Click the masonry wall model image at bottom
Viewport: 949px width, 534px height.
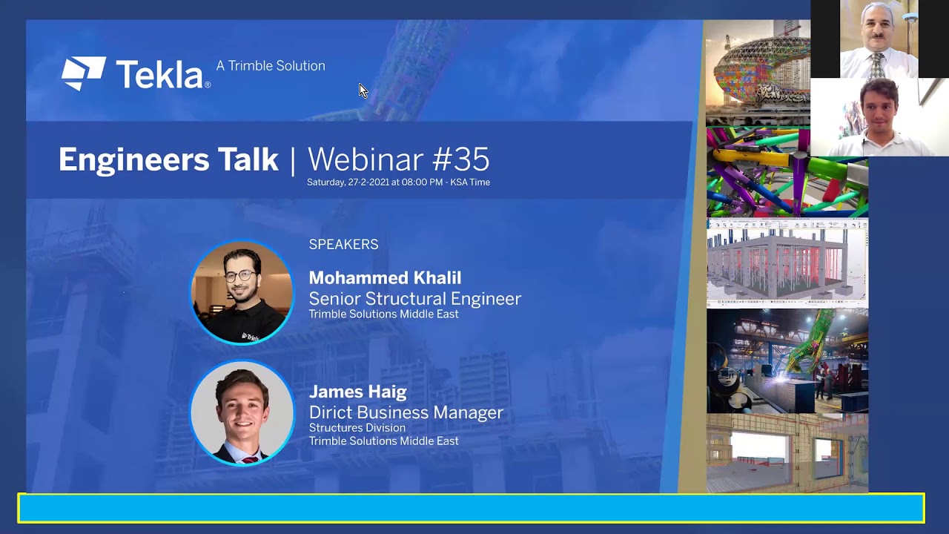(787, 452)
